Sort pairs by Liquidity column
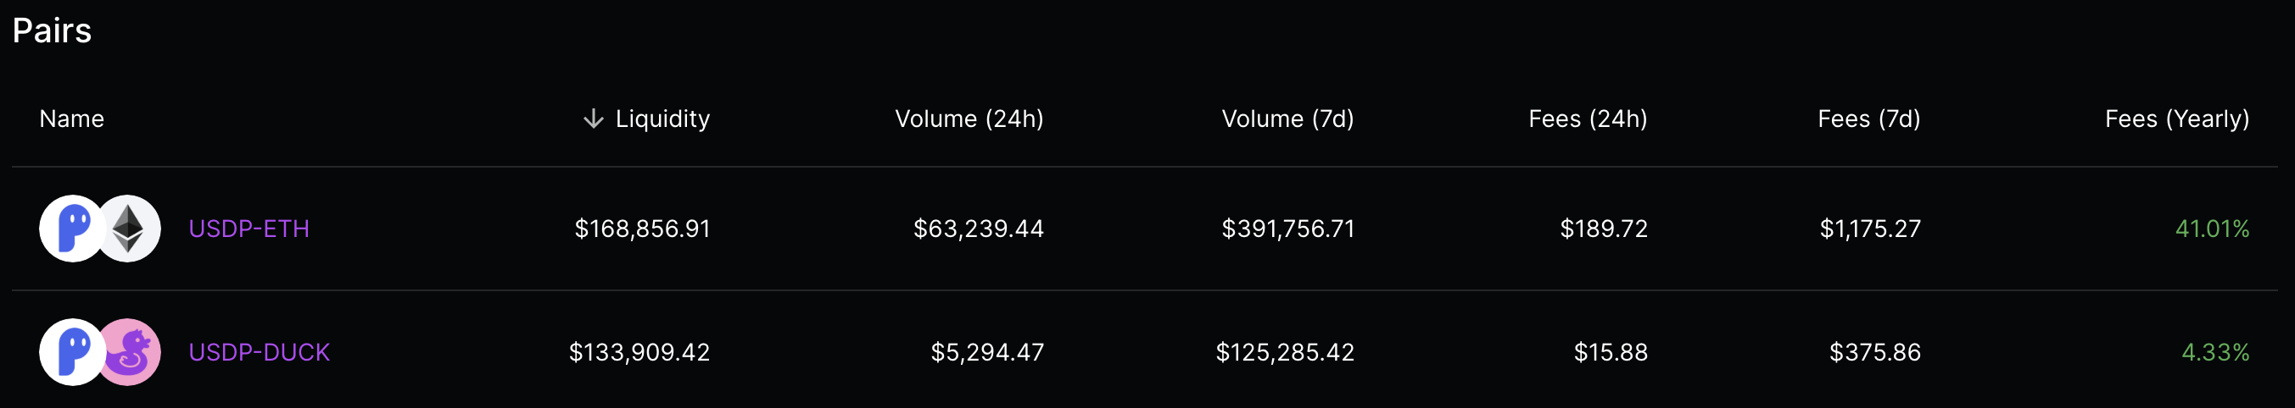Screen dimensions: 2295x408 tap(663, 119)
